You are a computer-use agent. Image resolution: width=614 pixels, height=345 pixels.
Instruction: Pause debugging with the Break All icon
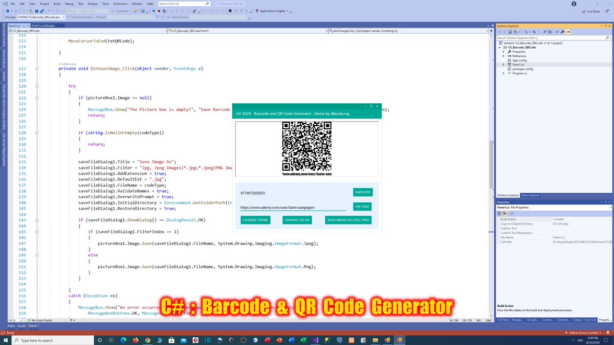153,11
